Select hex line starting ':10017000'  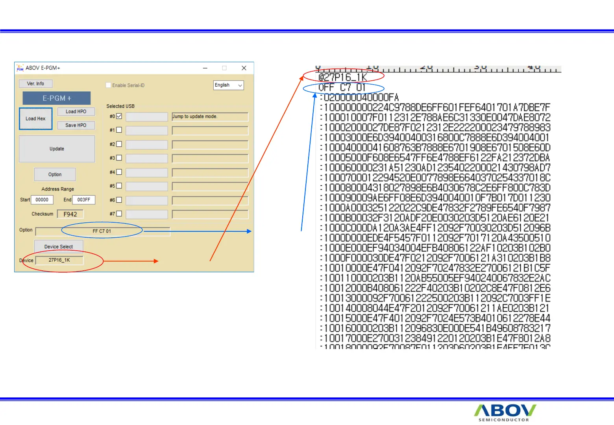point(435,338)
